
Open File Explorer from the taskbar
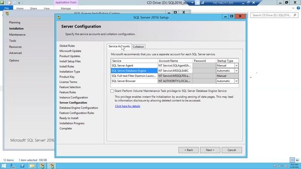pyautogui.click(x=32, y=166)
